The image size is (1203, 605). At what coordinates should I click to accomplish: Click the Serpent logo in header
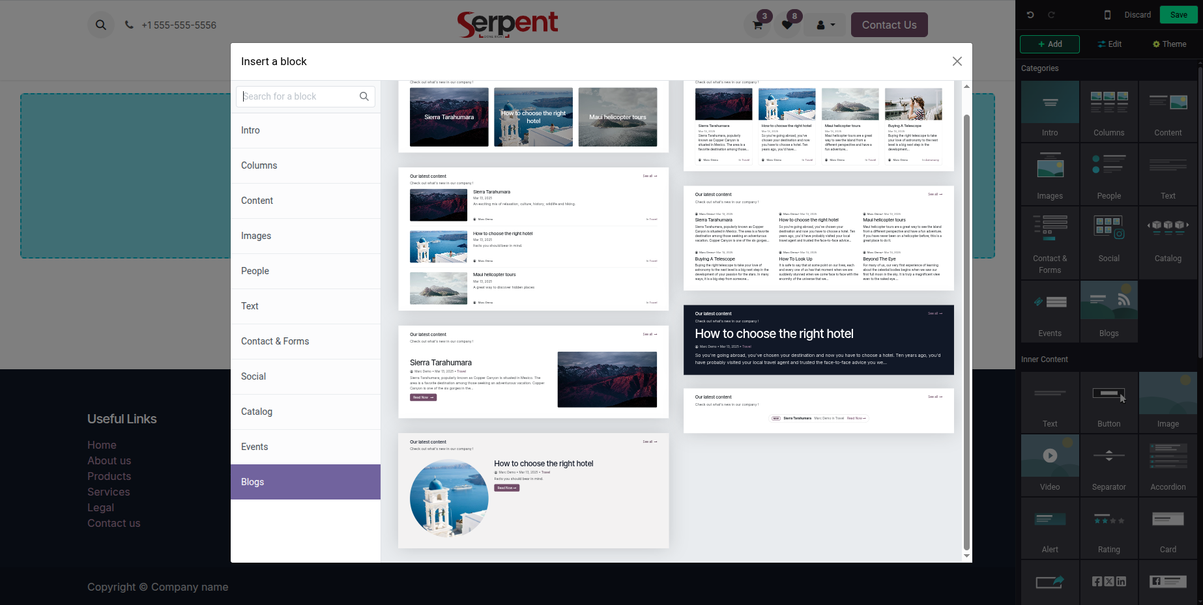pos(507,25)
